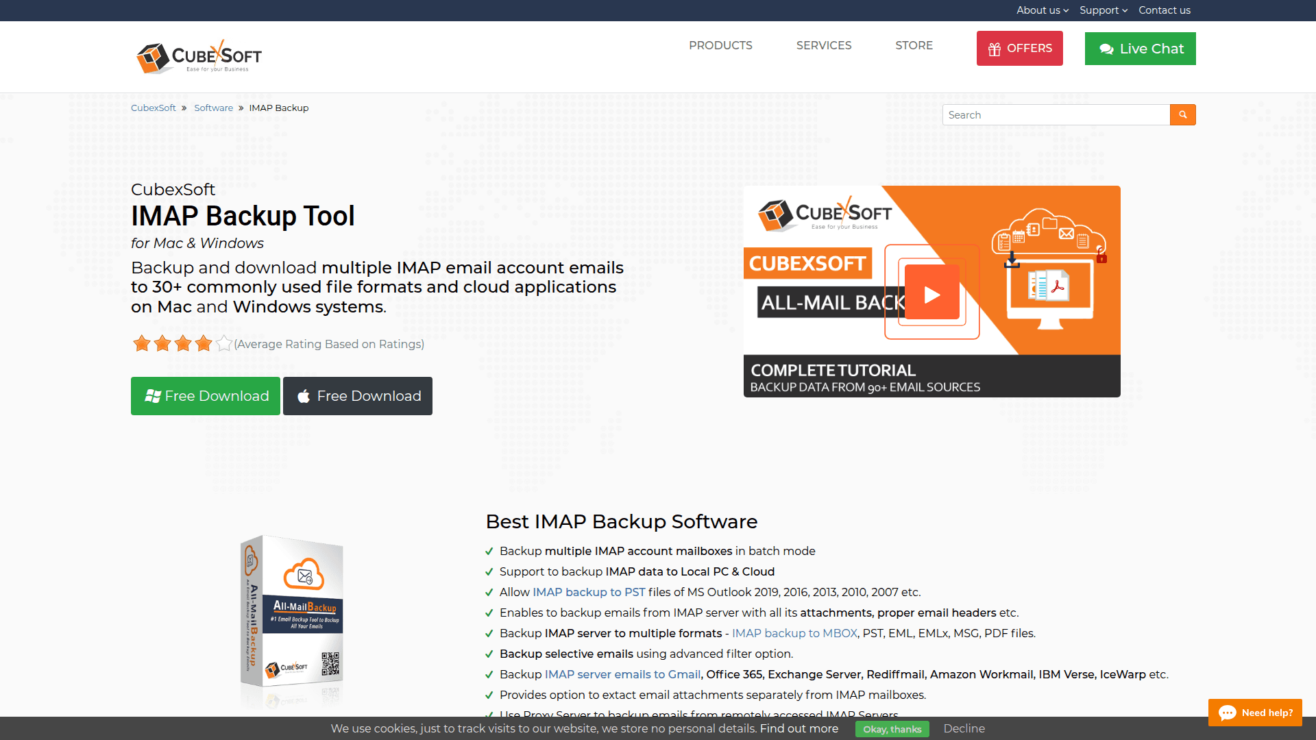Open IMAP server emails to Gmail link
Viewport: 1316px width, 740px height.
[622, 674]
